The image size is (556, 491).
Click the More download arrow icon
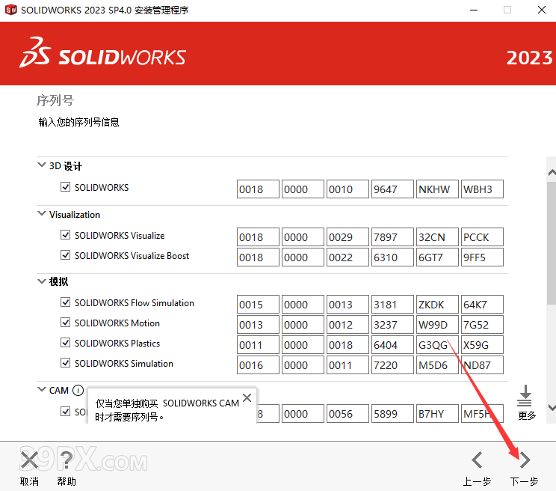526,395
